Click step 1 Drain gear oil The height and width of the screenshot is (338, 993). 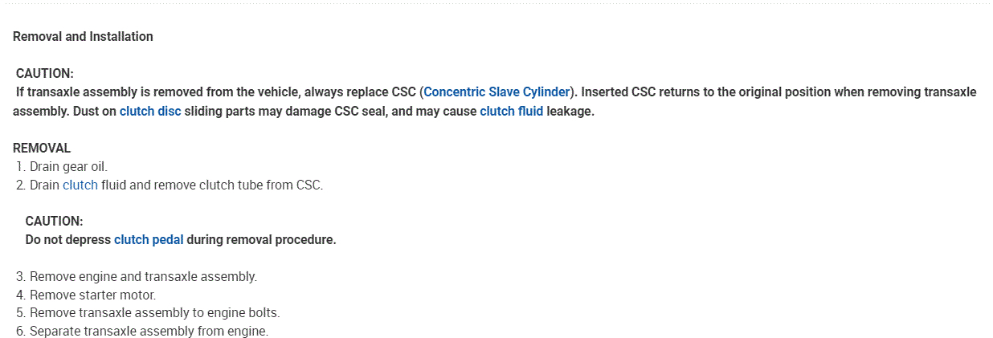(x=67, y=166)
